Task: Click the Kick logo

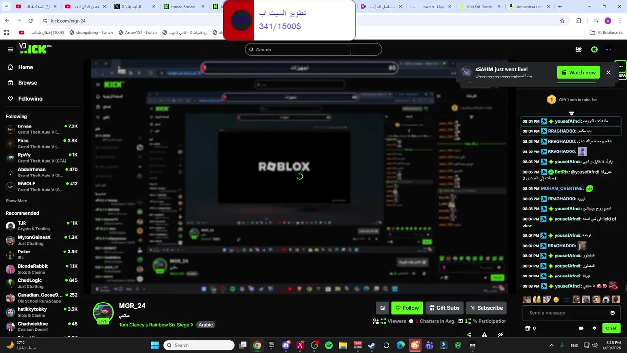Action: [35, 49]
